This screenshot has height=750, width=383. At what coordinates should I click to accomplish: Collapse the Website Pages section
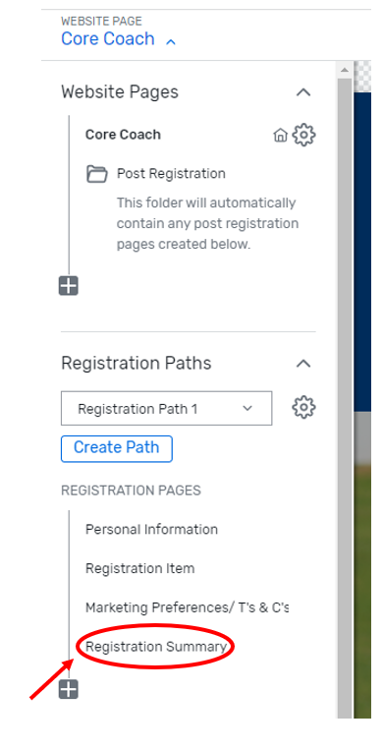[303, 91]
